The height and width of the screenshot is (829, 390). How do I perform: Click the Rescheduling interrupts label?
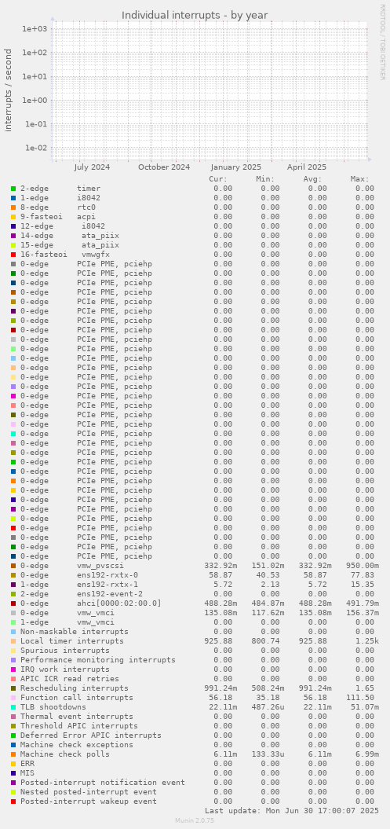pos(75,688)
